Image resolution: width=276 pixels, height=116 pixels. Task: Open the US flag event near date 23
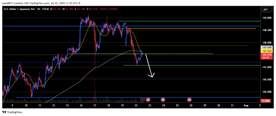pyautogui.click(x=148, y=100)
